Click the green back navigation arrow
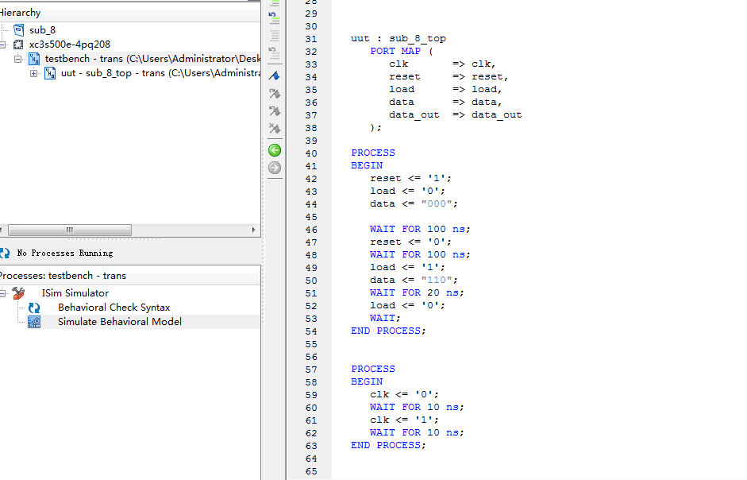Image resolution: width=747 pixels, height=480 pixels. pos(275,150)
